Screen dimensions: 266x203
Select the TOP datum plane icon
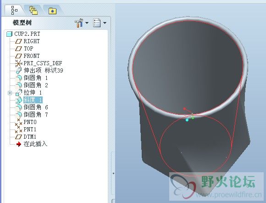pyautogui.click(x=18, y=49)
